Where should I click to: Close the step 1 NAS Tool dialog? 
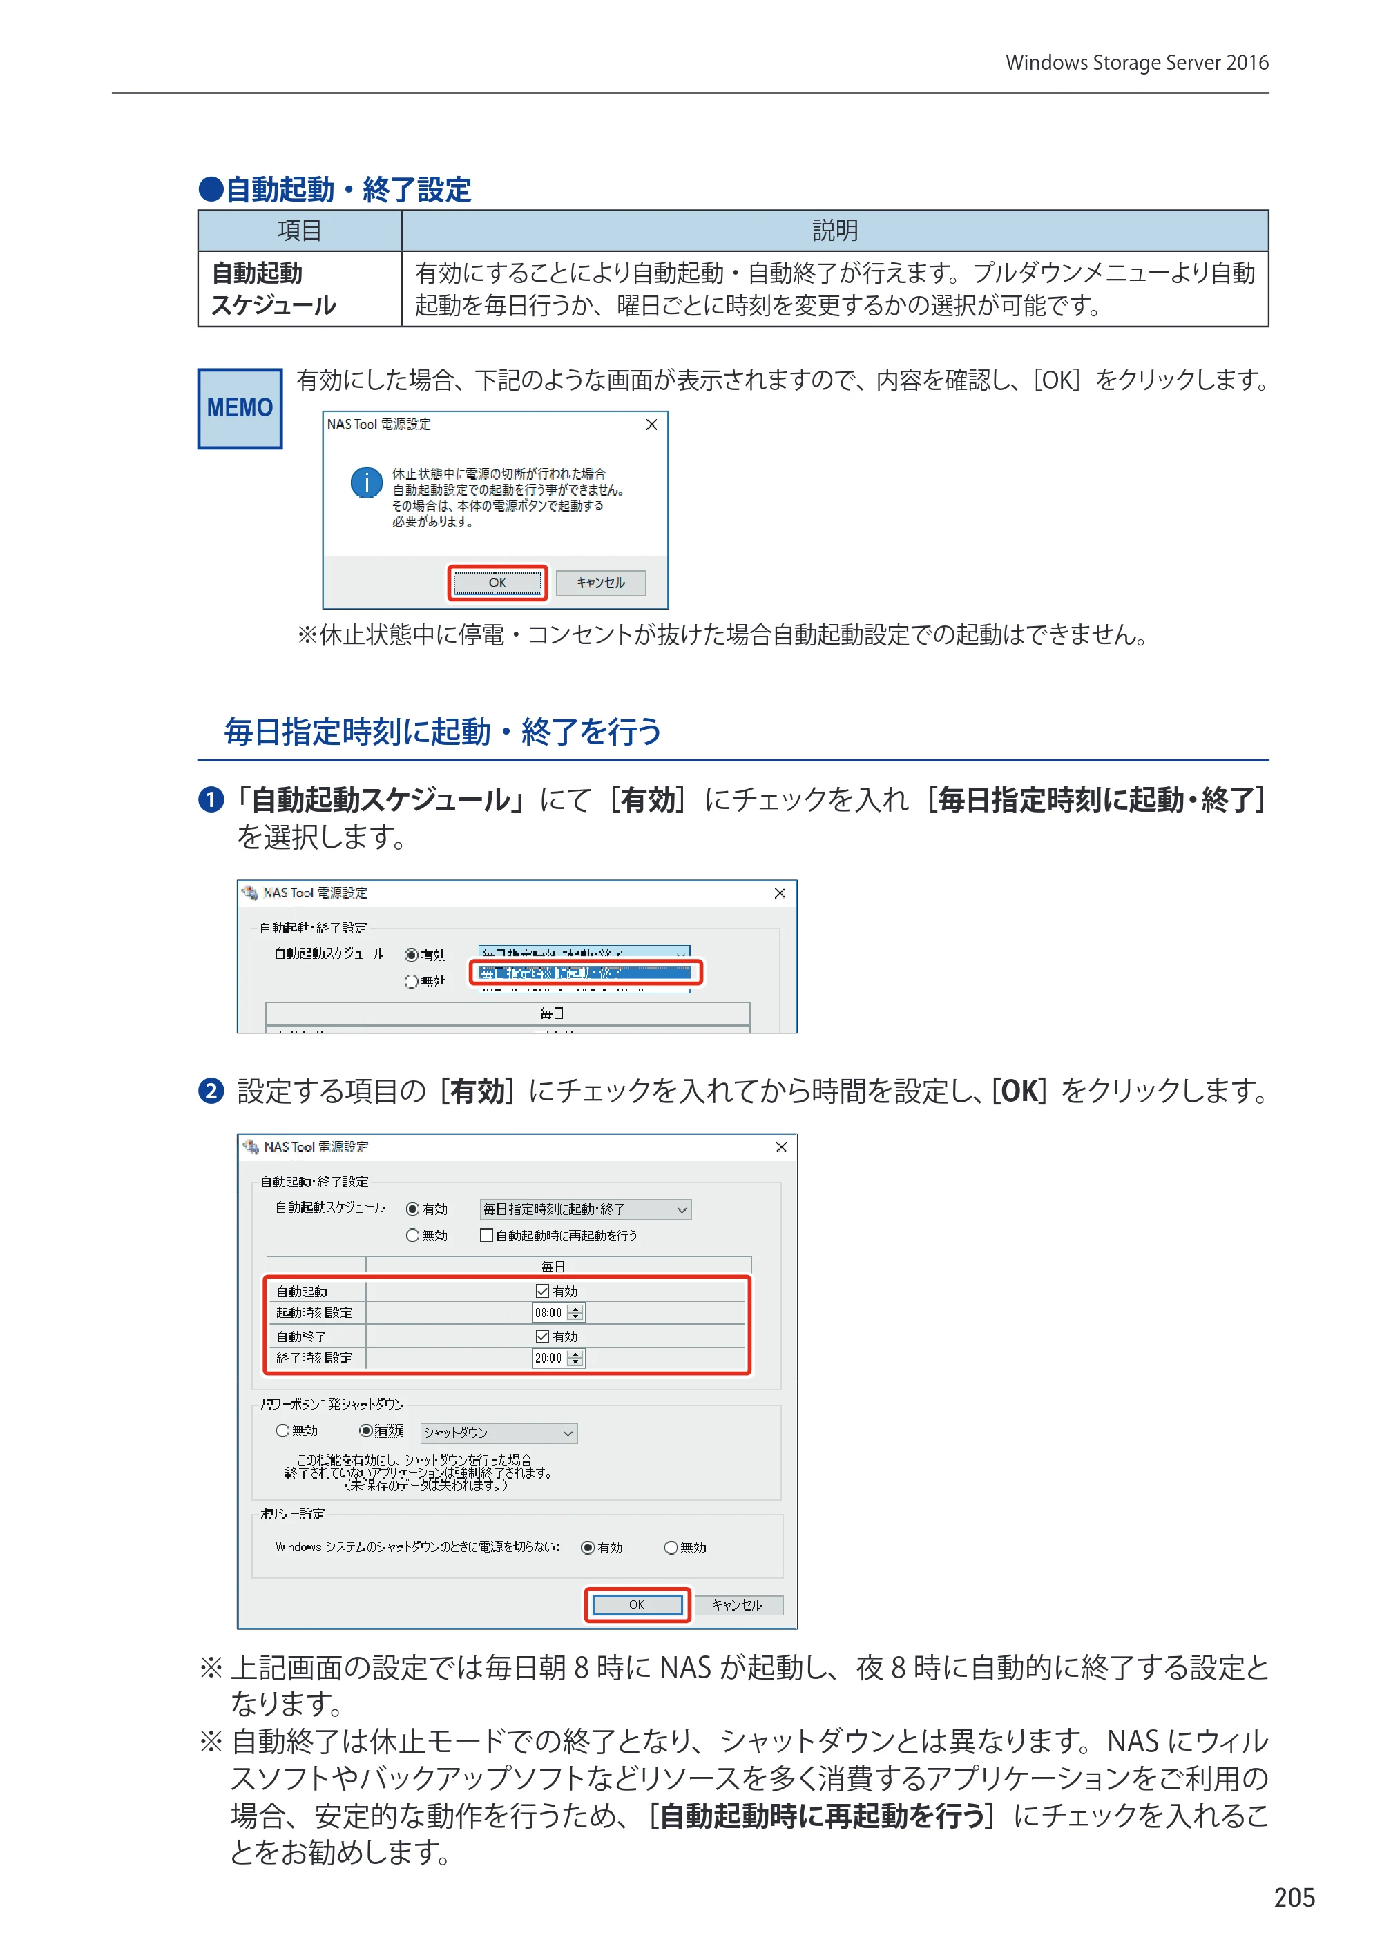pos(780,893)
